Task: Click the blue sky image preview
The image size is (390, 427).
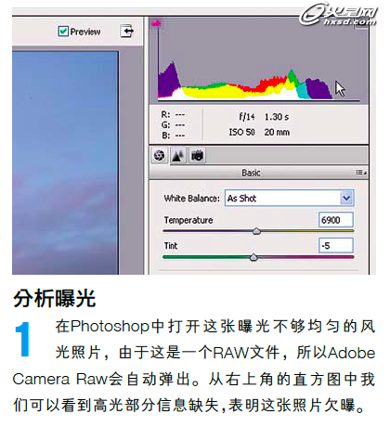Action: [x=65, y=162]
